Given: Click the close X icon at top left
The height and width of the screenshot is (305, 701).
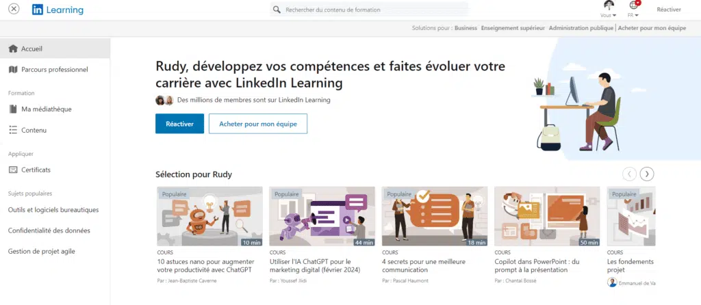Looking at the screenshot, I should click(14, 10).
